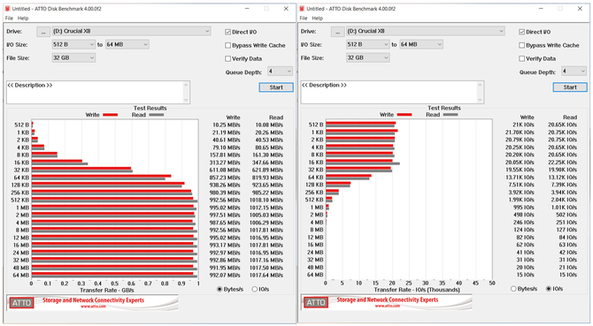Click the ATTO app icon in left window title bar
The width and height of the screenshot is (593, 326).
[x=8, y=8]
